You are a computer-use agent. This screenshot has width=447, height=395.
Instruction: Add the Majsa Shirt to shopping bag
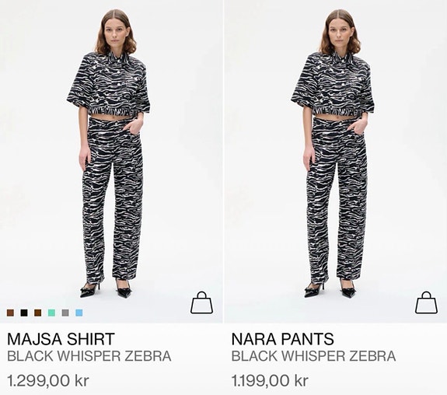pyautogui.click(x=201, y=302)
